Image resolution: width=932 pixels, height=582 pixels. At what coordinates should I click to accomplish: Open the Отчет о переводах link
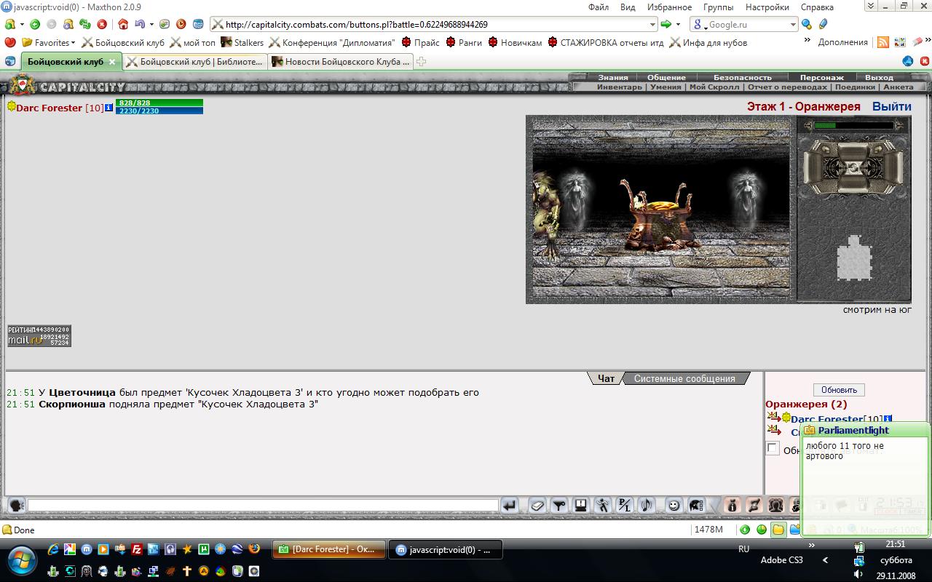coord(787,87)
